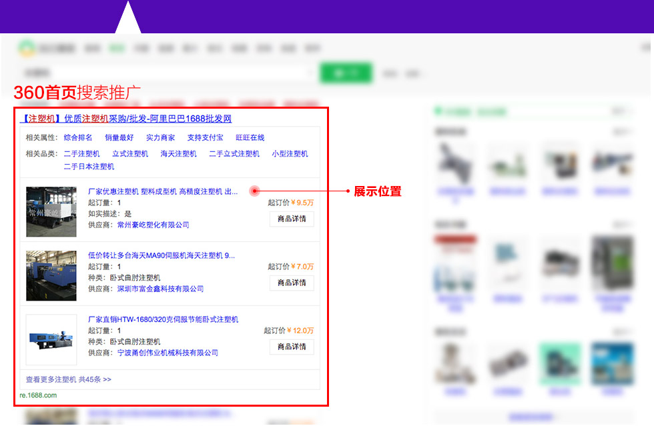Viewport: 654px width, 426px height.
Task: Open the 二手注塑机 category link
Action: tap(81, 154)
